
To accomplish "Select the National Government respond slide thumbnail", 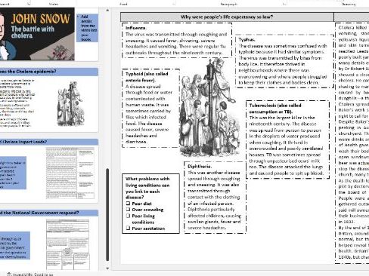I will [49, 240].
